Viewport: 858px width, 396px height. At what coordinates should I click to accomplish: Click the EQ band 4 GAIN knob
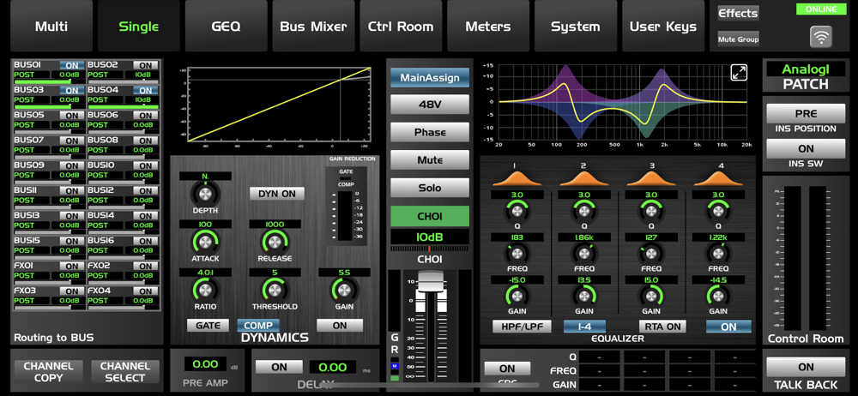point(718,296)
